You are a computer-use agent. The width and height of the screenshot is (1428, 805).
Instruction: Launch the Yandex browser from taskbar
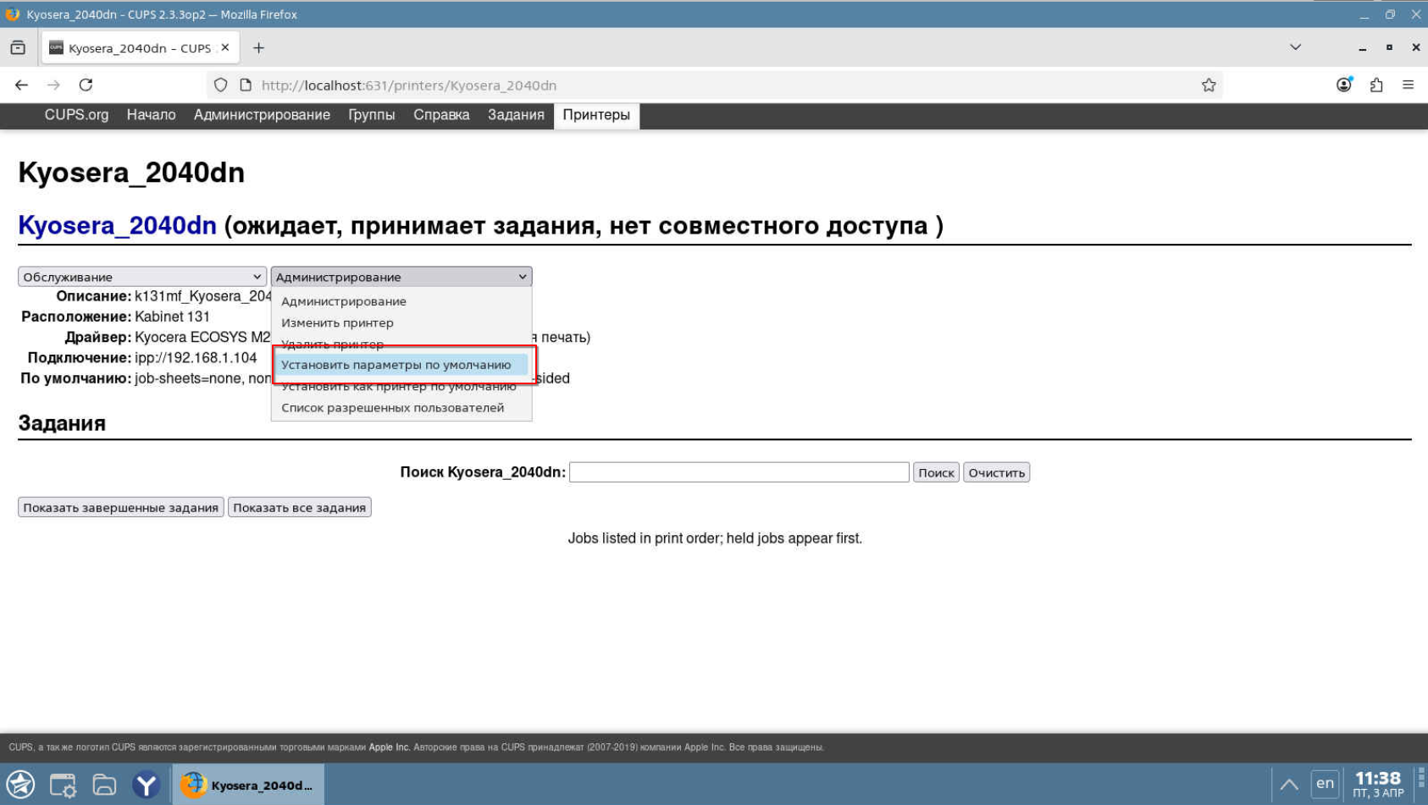pos(146,785)
